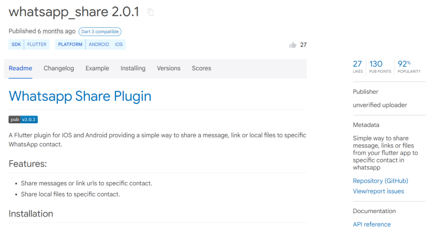Click the 130 pub points score
436x228 pixels.
(380, 67)
